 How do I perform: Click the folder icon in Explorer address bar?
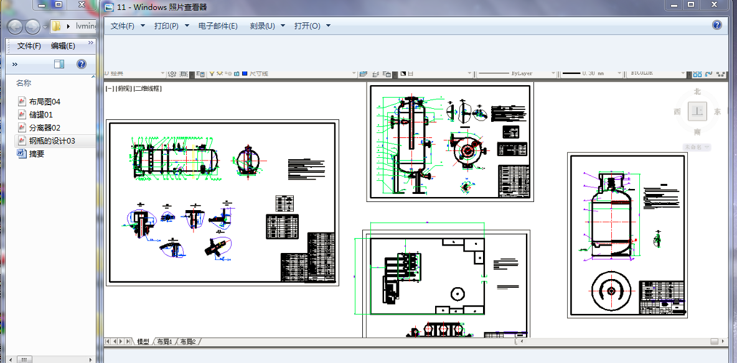click(x=56, y=26)
